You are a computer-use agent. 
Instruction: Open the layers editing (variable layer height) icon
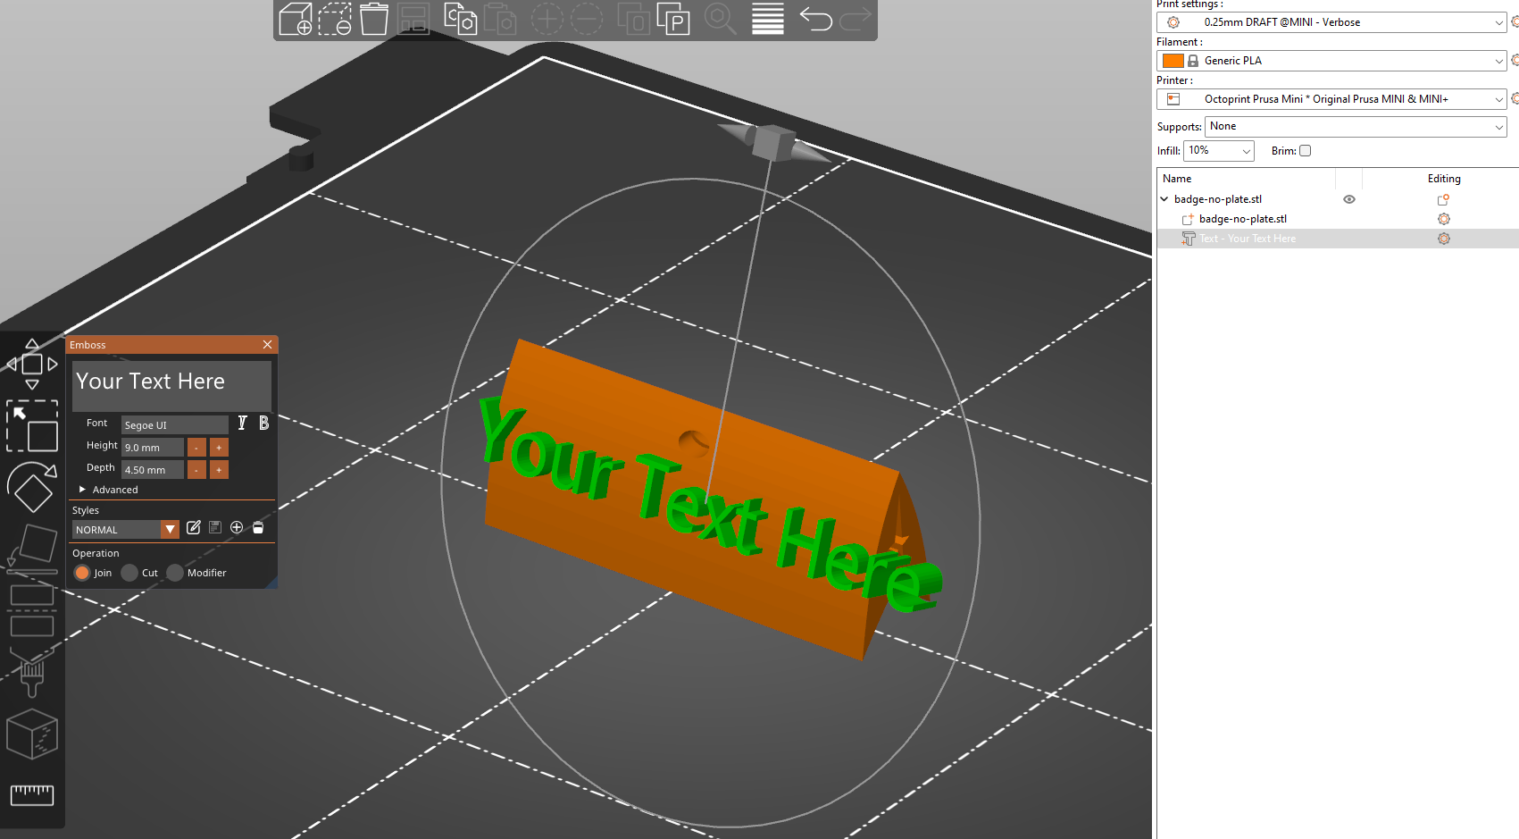point(767,19)
